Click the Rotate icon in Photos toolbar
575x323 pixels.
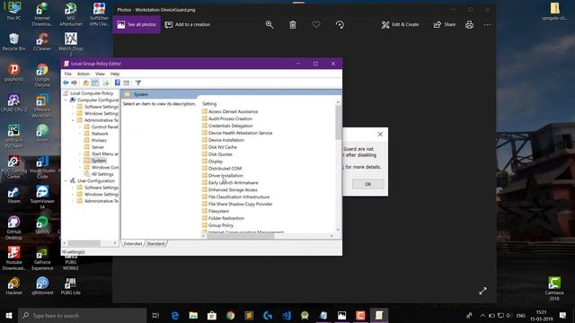point(340,24)
